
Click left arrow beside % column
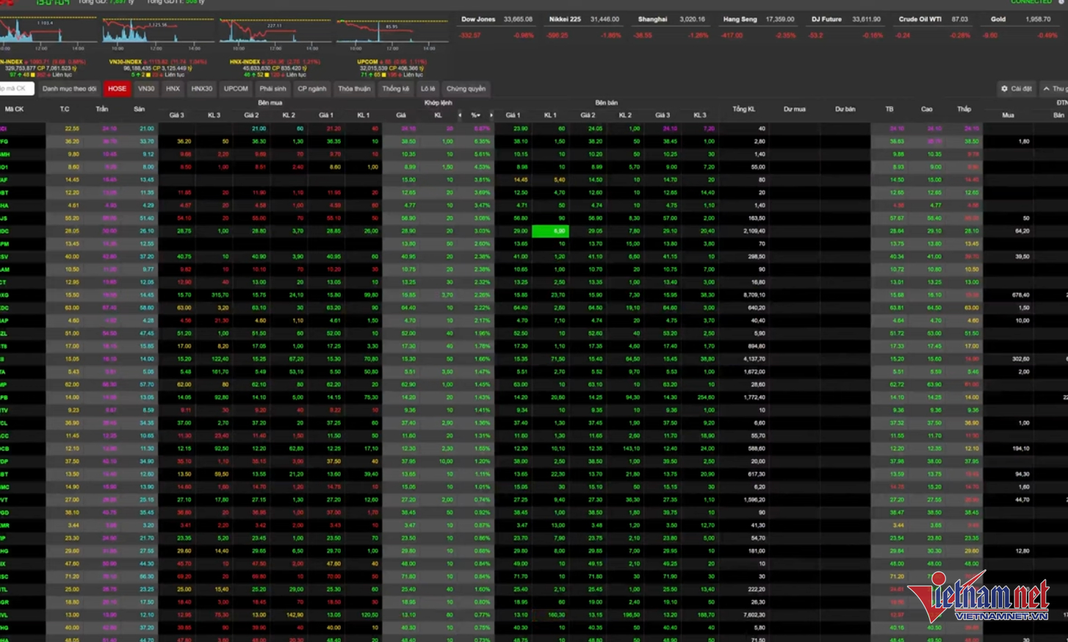[461, 115]
